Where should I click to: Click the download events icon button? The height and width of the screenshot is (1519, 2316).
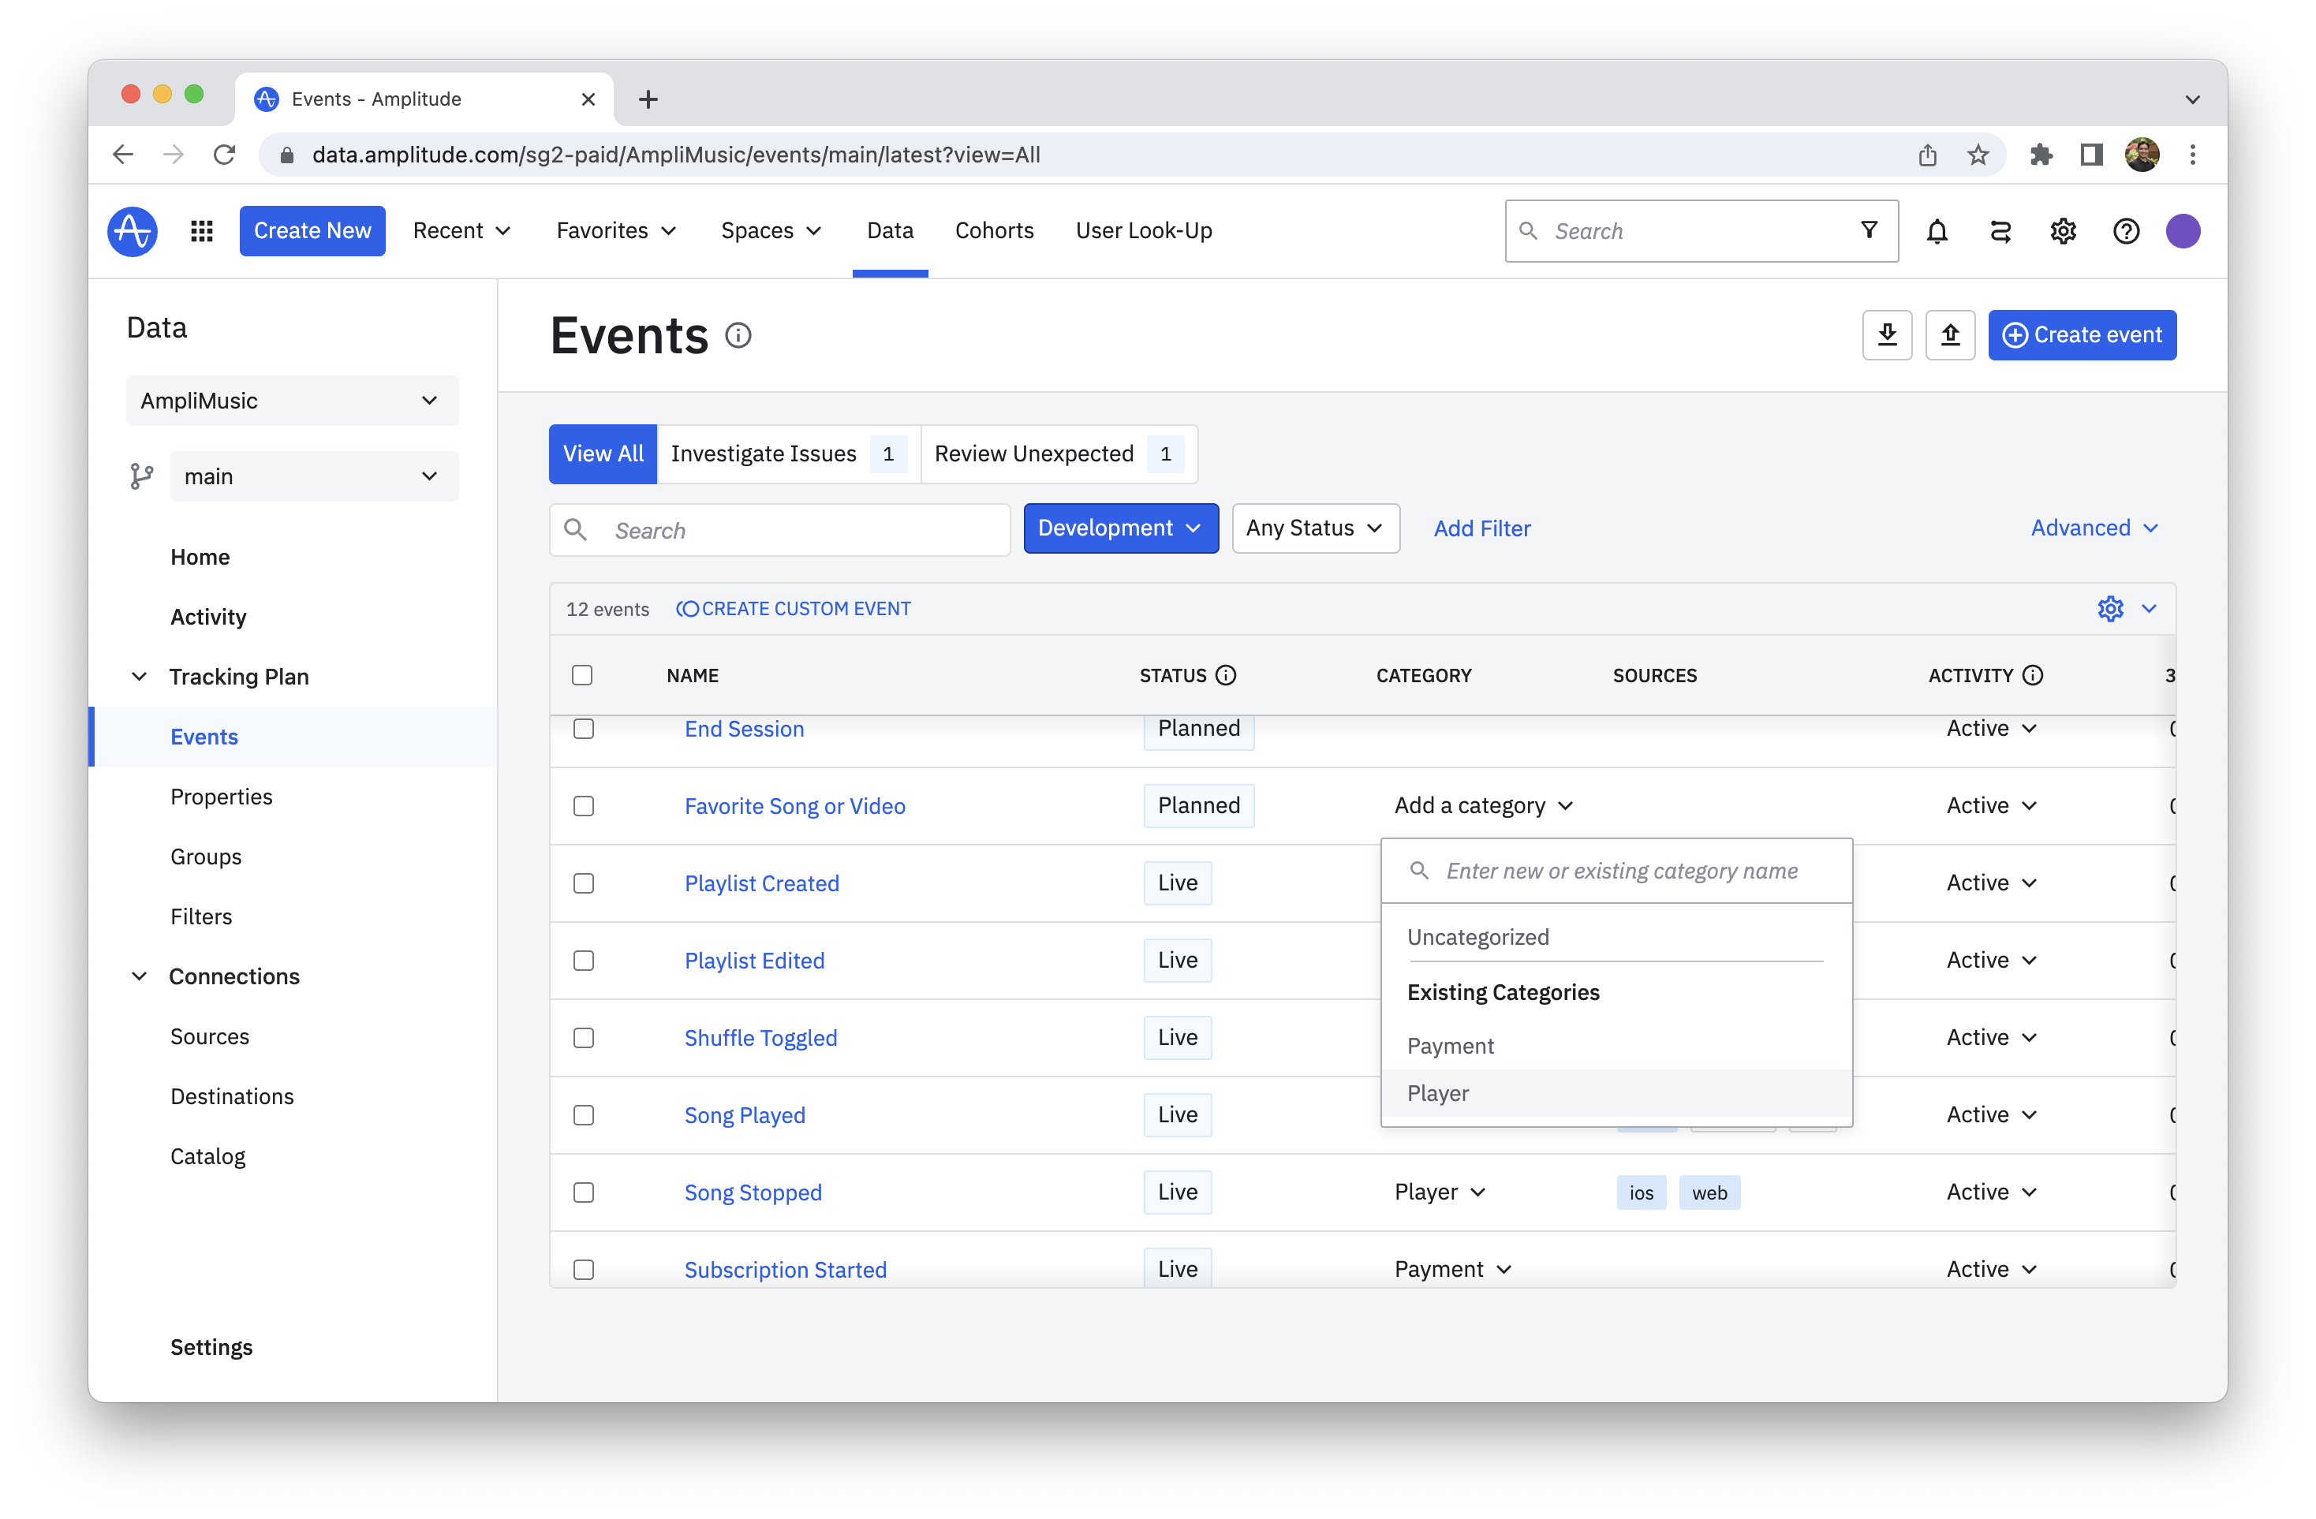(x=1887, y=334)
